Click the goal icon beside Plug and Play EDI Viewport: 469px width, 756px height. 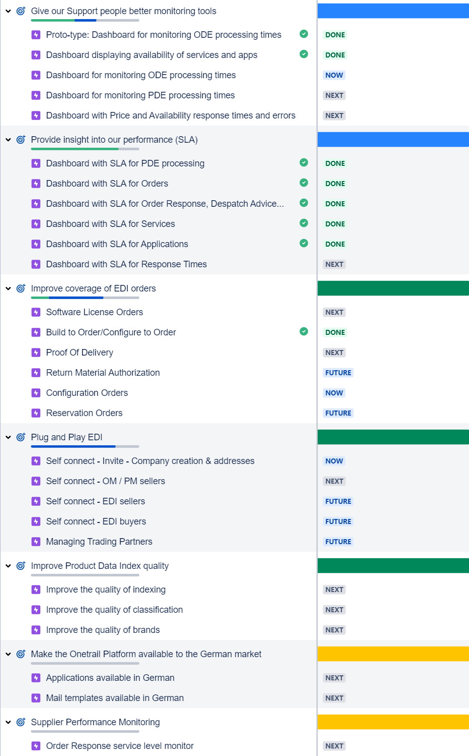[21, 437]
